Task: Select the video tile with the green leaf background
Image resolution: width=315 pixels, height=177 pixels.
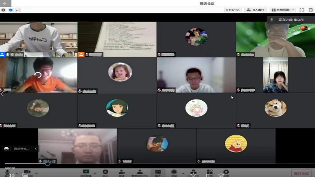Action: tap(275, 39)
